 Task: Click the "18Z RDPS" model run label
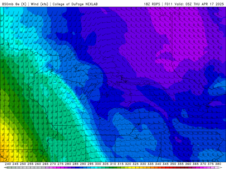[152, 4]
